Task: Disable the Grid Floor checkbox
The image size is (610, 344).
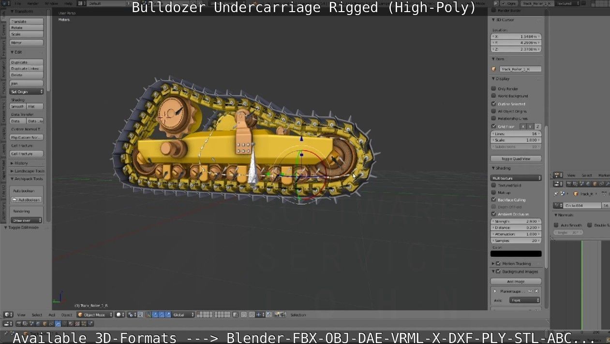Action: [x=493, y=126]
